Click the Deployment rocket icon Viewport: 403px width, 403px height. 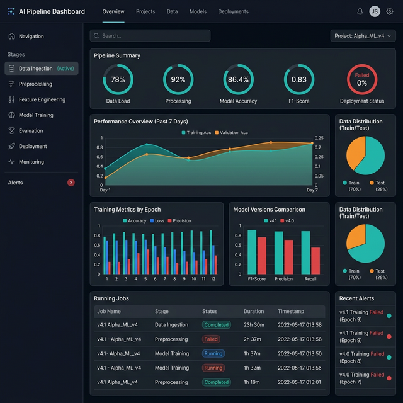(x=12, y=146)
